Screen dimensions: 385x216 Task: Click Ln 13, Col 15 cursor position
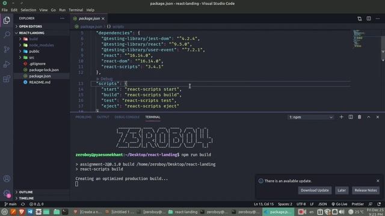263,204
